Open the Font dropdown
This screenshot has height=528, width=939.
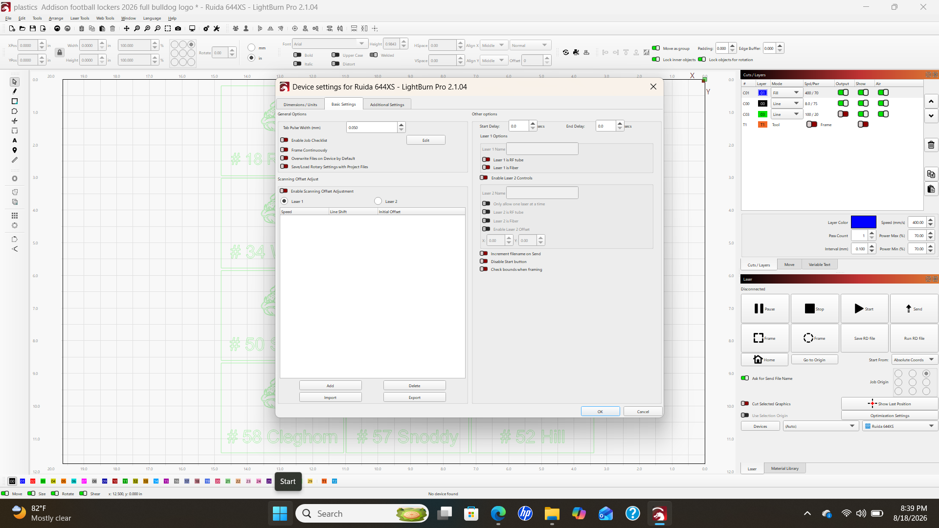pyautogui.click(x=329, y=44)
